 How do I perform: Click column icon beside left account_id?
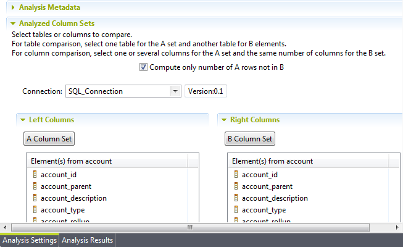click(x=35, y=175)
